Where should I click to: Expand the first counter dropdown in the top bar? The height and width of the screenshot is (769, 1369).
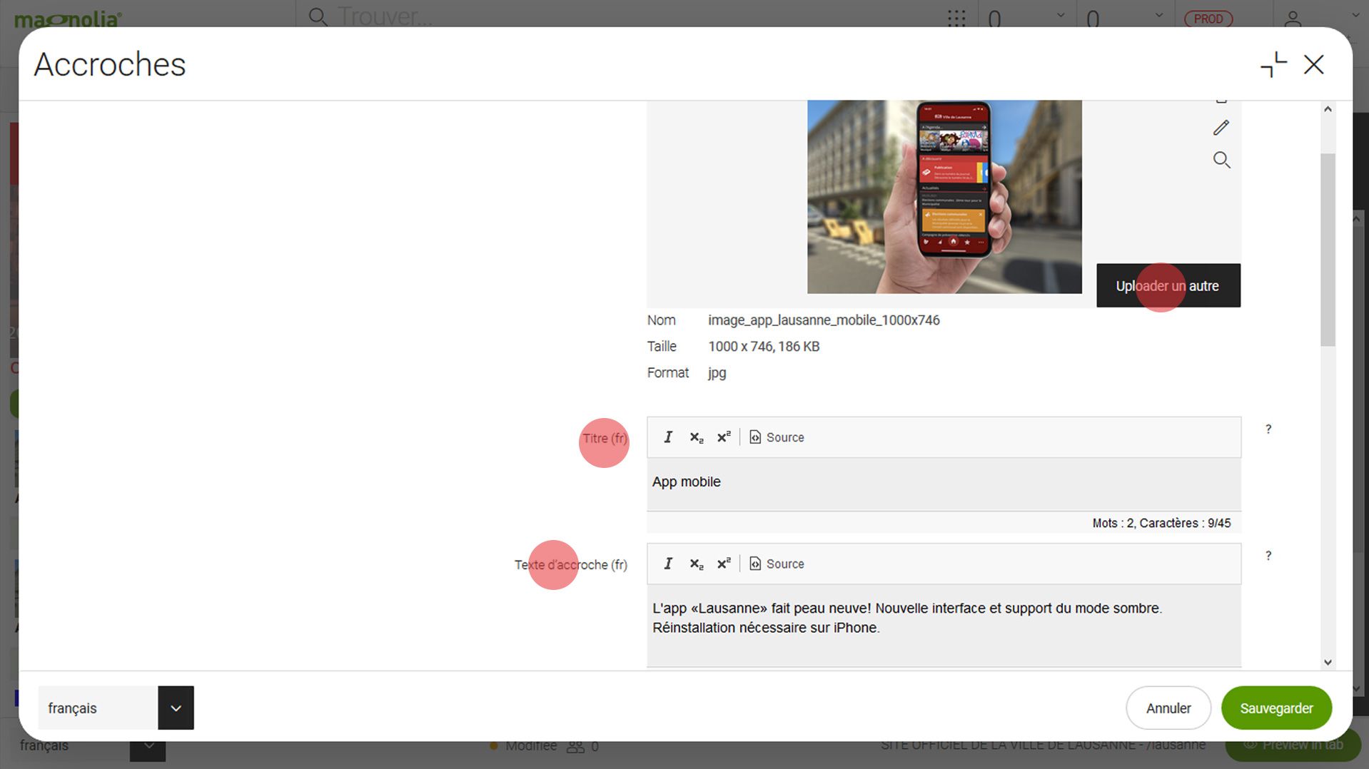[x=1061, y=15]
